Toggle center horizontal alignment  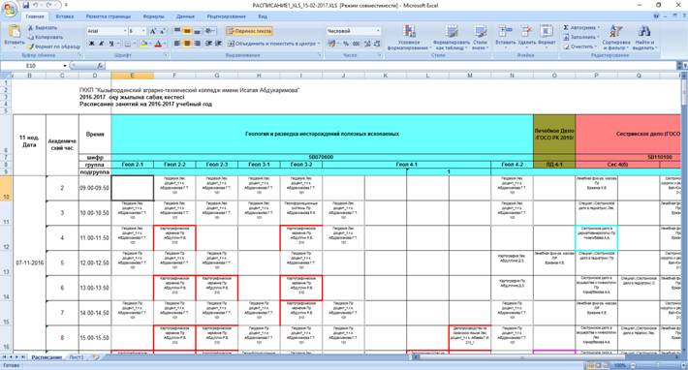(186, 44)
